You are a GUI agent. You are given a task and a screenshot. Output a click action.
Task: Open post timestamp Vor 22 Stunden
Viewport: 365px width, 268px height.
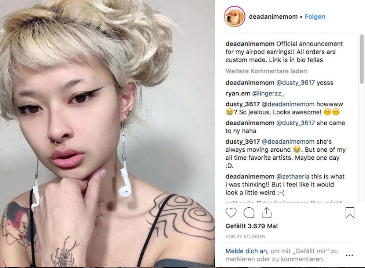click(246, 237)
